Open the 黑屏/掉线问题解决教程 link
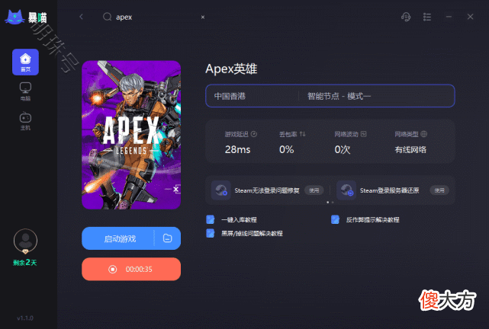The height and width of the screenshot is (329, 489). coord(252,234)
